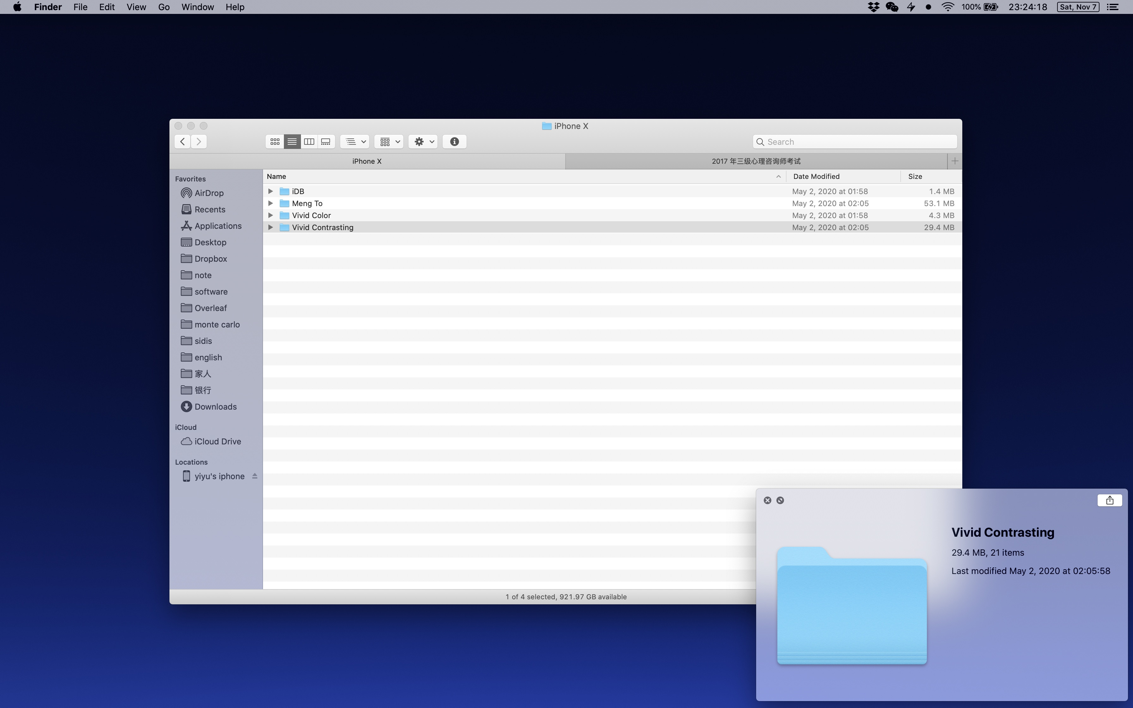The height and width of the screenshot is (708, 1133).
Task: Open AirDrop in the sidebar
Action: point(202,193)
